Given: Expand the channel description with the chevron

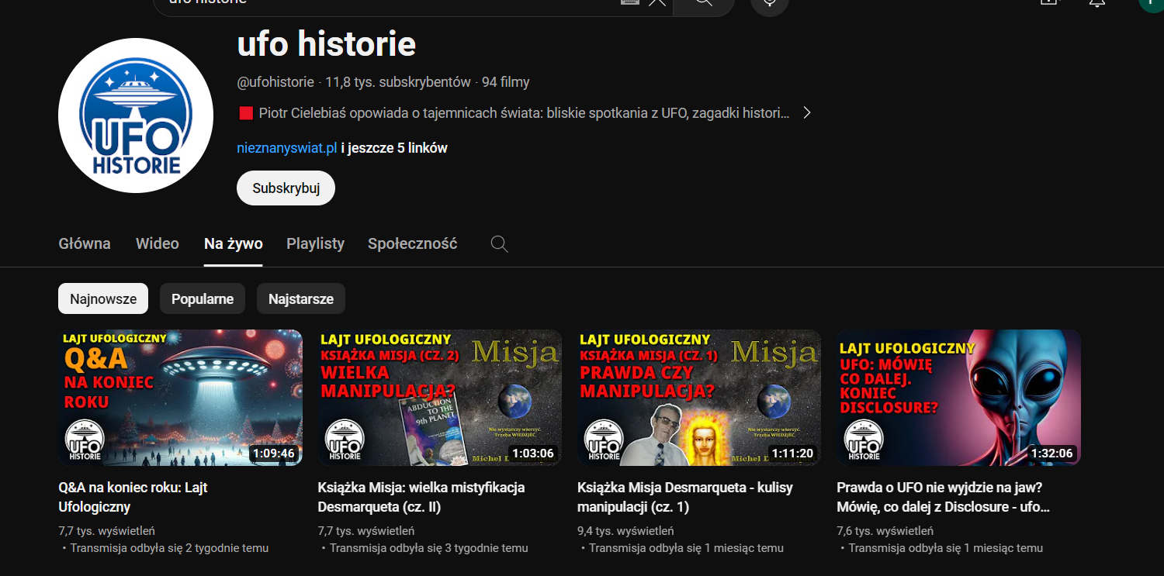Looking at the screenshot, I should pos(807,113).
